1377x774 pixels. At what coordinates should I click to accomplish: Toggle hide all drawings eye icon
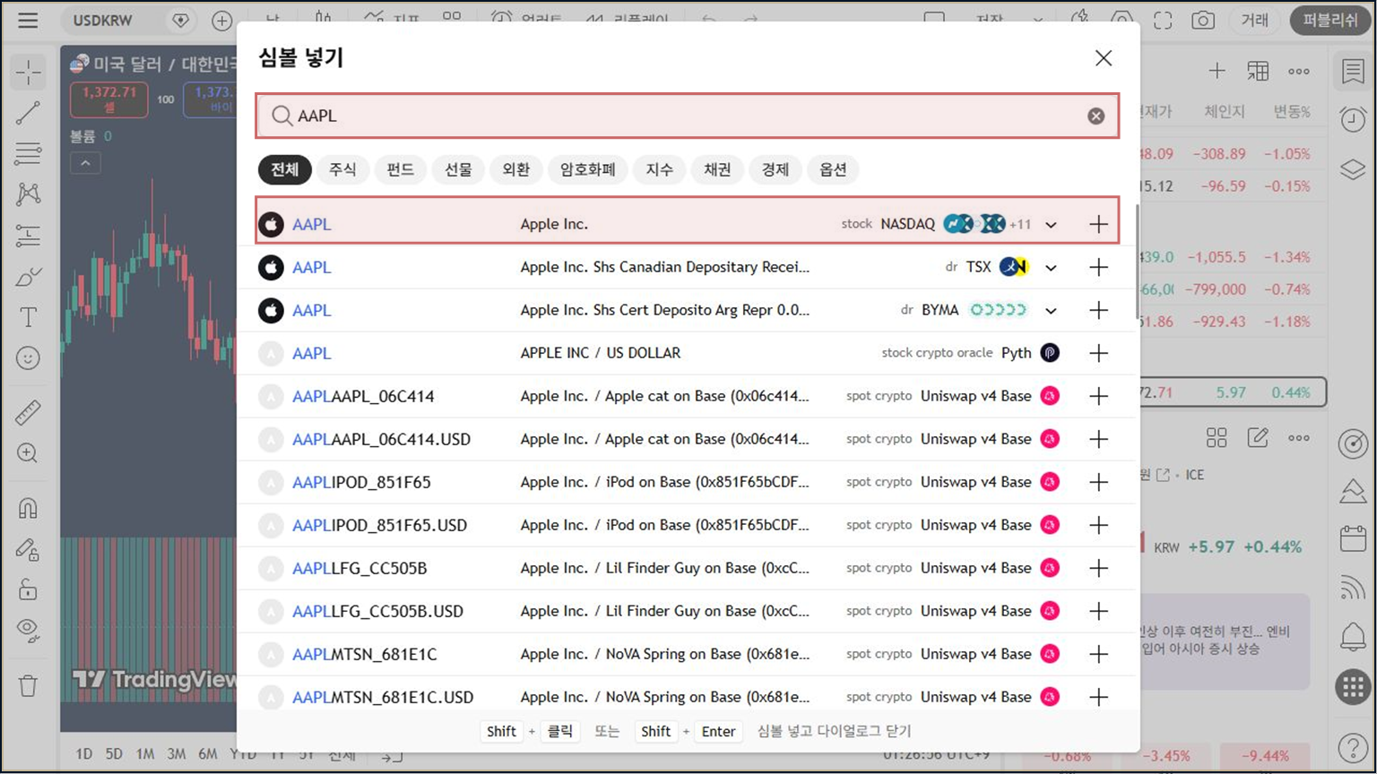point(28,631)
